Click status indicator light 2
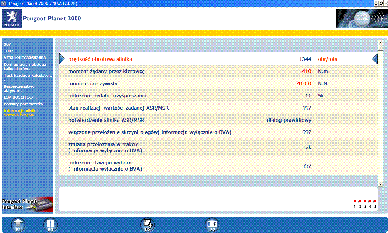The height and width of the screenshot is (233, 388). click(360, 201)
